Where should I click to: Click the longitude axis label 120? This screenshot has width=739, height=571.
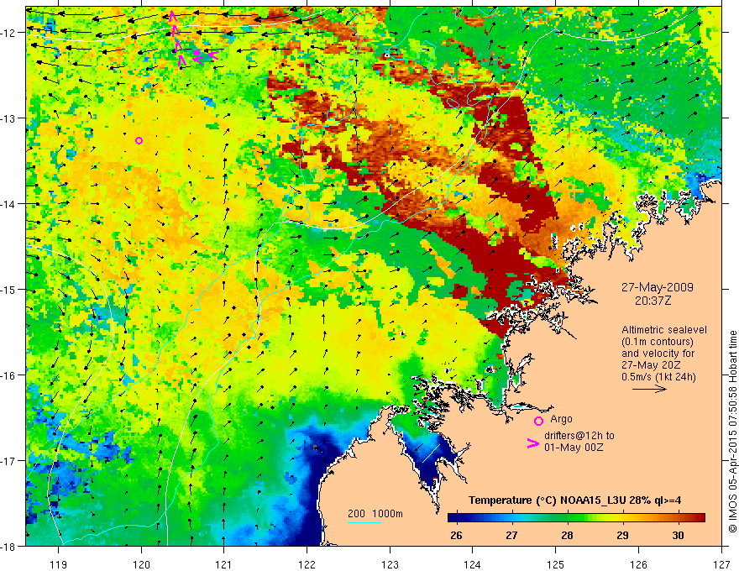141,564
